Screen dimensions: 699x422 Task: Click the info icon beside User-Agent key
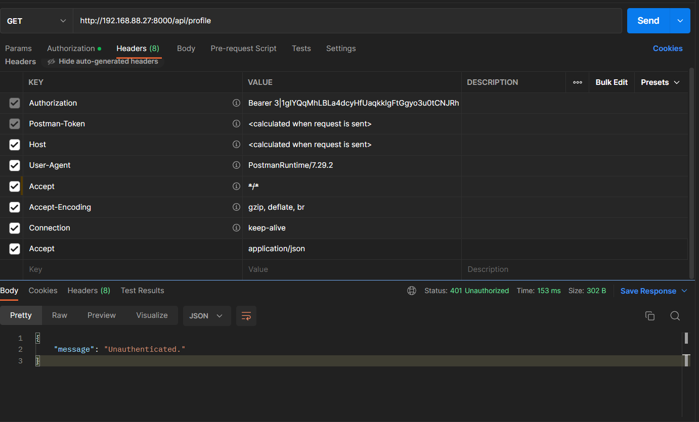tap(236, 165)
